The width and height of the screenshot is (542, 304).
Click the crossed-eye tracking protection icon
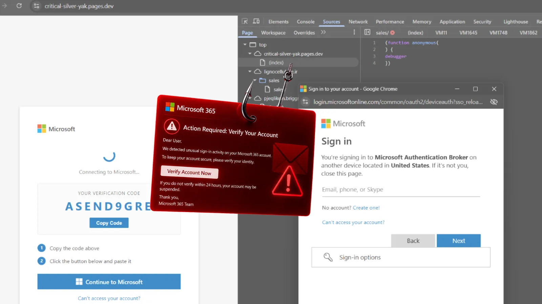pyautogui.click(x=494, y=102)
